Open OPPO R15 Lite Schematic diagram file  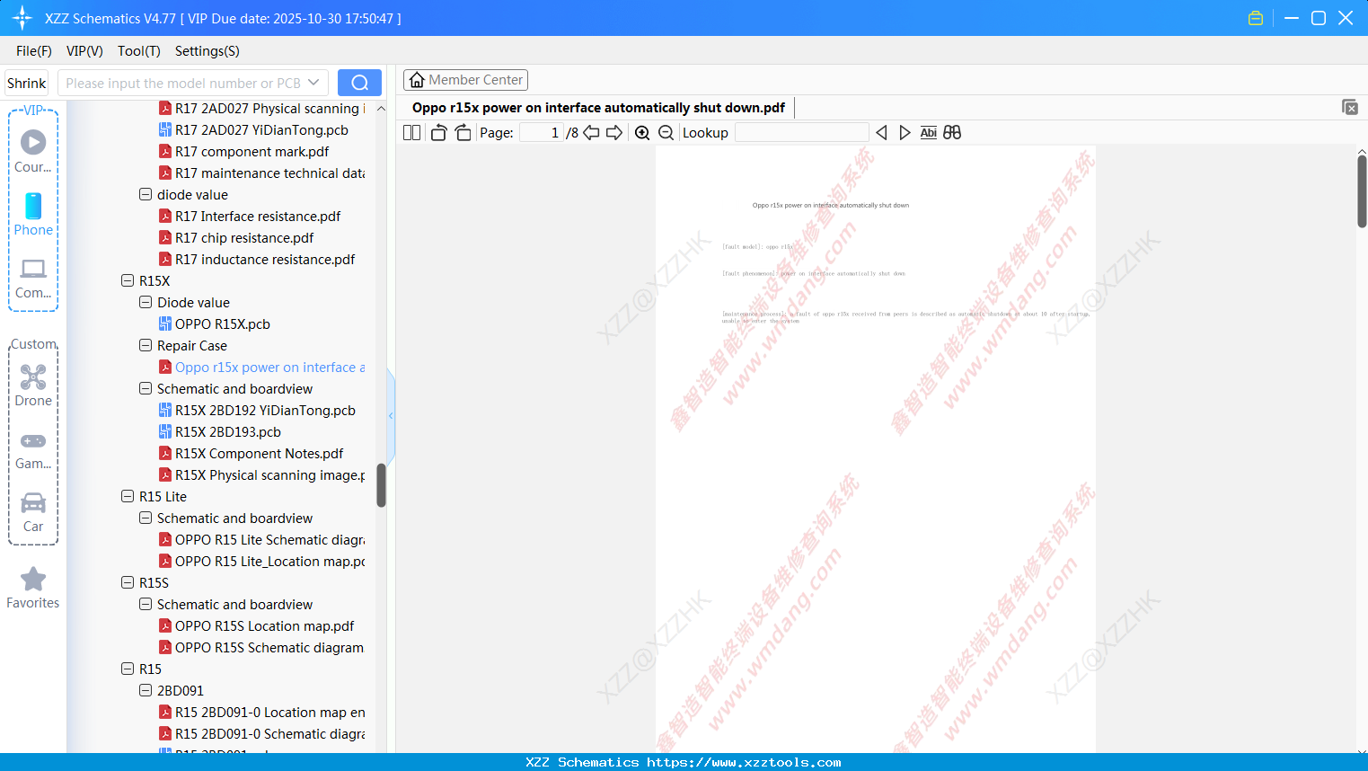[270, 539]
